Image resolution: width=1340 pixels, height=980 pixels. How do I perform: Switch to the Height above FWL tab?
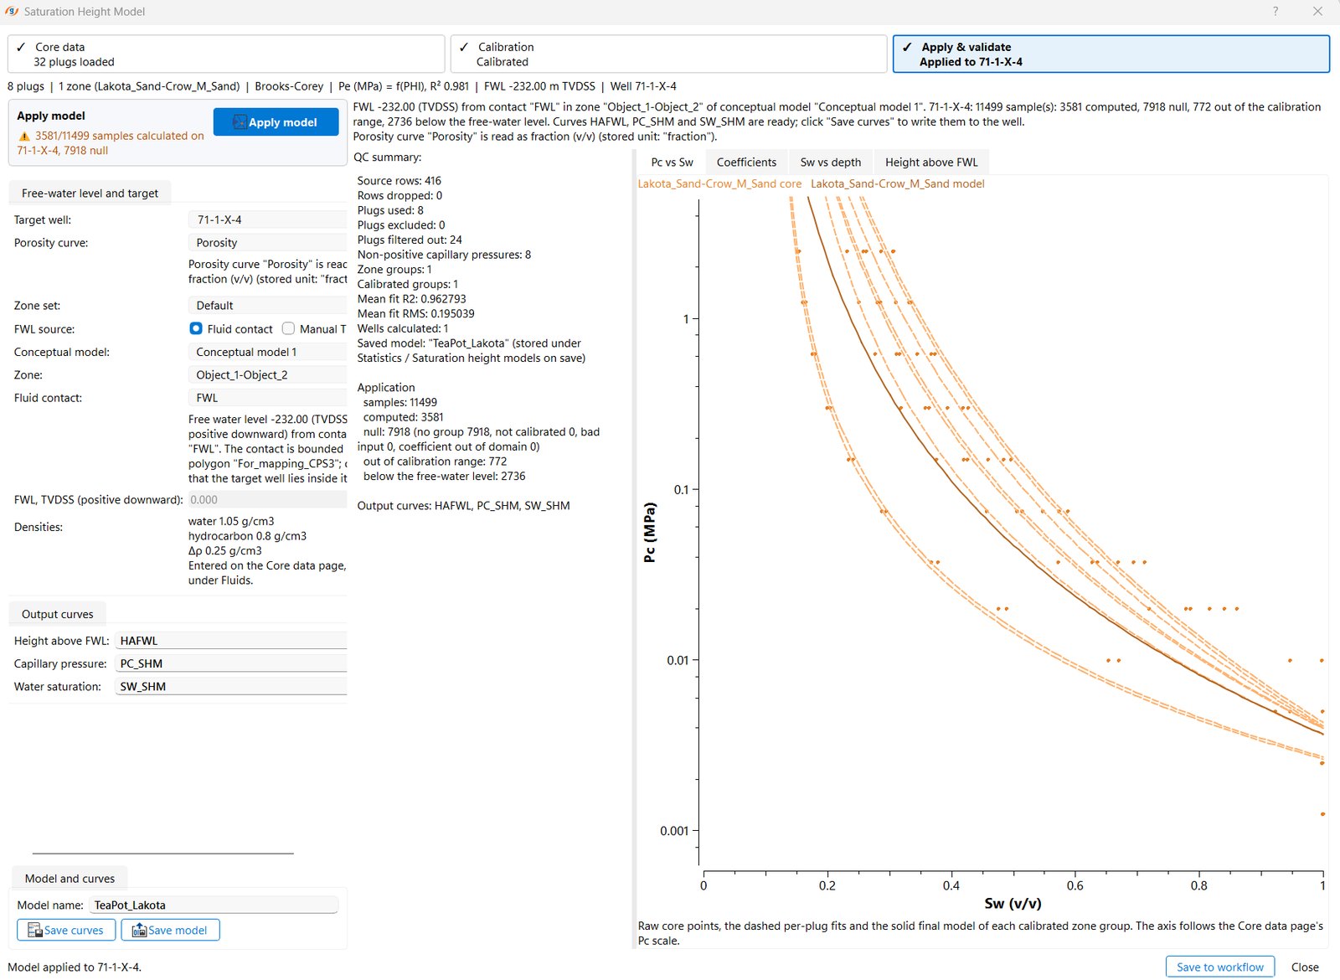pyautogui.click(x=931, y=162)
